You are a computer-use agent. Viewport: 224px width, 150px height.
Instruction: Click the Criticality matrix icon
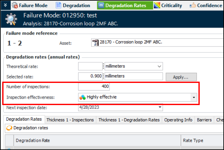157,5
